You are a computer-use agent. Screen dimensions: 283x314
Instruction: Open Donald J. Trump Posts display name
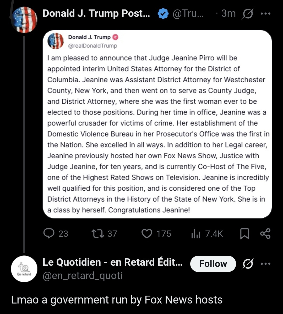click(x=96, y=13)
